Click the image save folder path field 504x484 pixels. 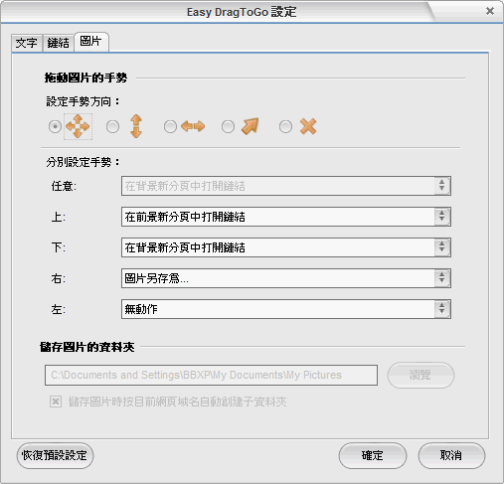click(211, 375)
